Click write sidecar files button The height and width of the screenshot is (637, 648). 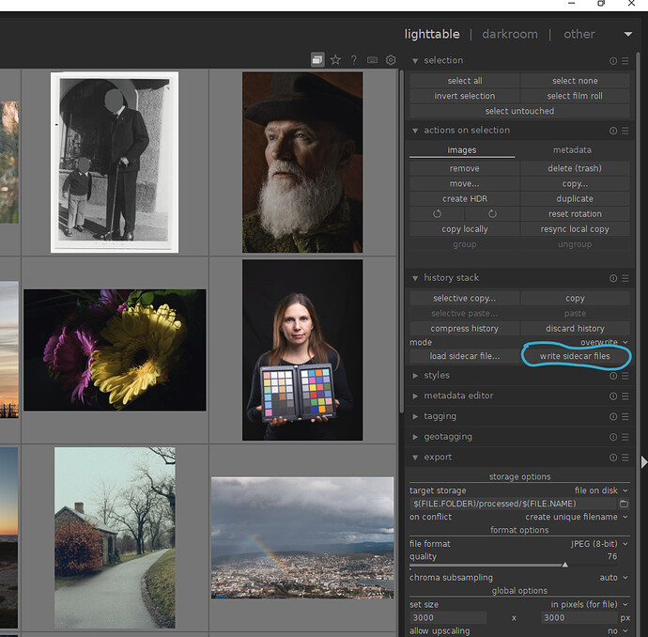coord(575,357)
